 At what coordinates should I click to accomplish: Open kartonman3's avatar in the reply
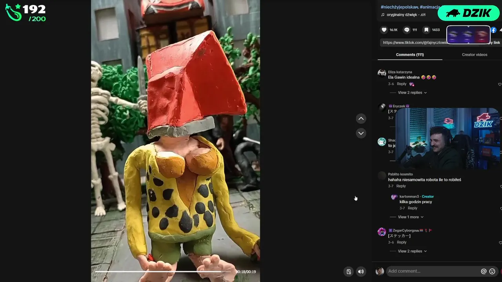tap(394, 197)
